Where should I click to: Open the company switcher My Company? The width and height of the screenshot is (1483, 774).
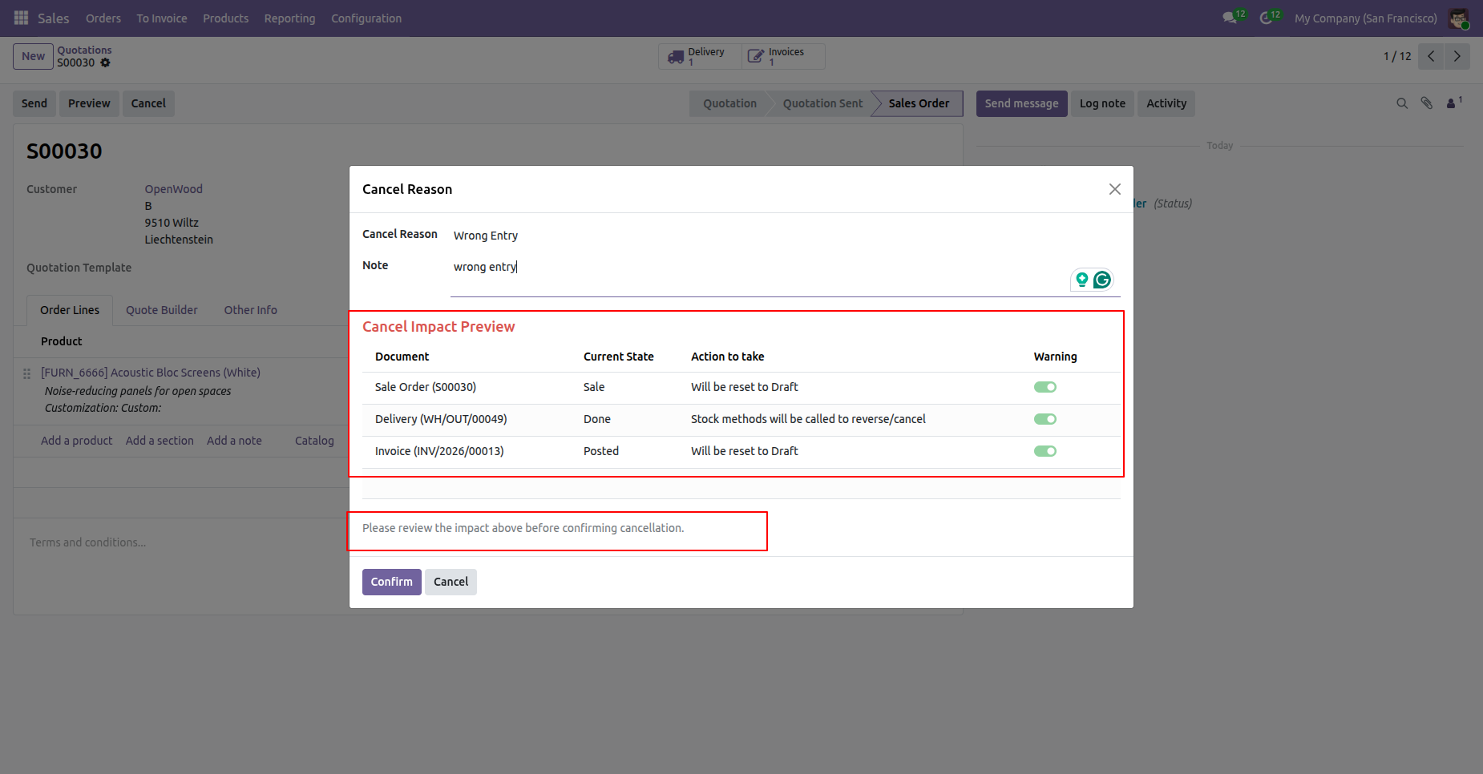click(1365, 18)
